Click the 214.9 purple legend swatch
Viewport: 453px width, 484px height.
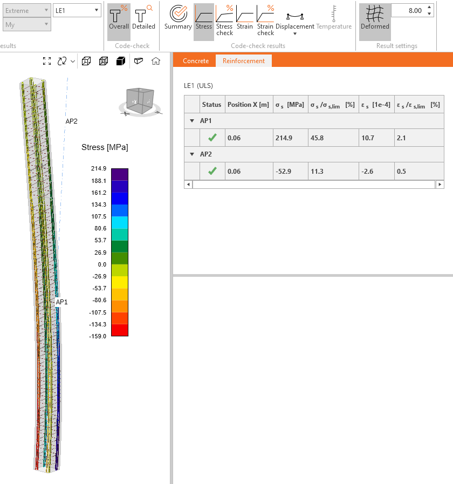pos(119,174)
